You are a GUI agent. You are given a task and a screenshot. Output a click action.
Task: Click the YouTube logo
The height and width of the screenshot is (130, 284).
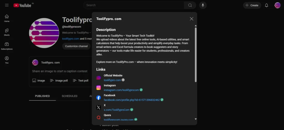22,6
